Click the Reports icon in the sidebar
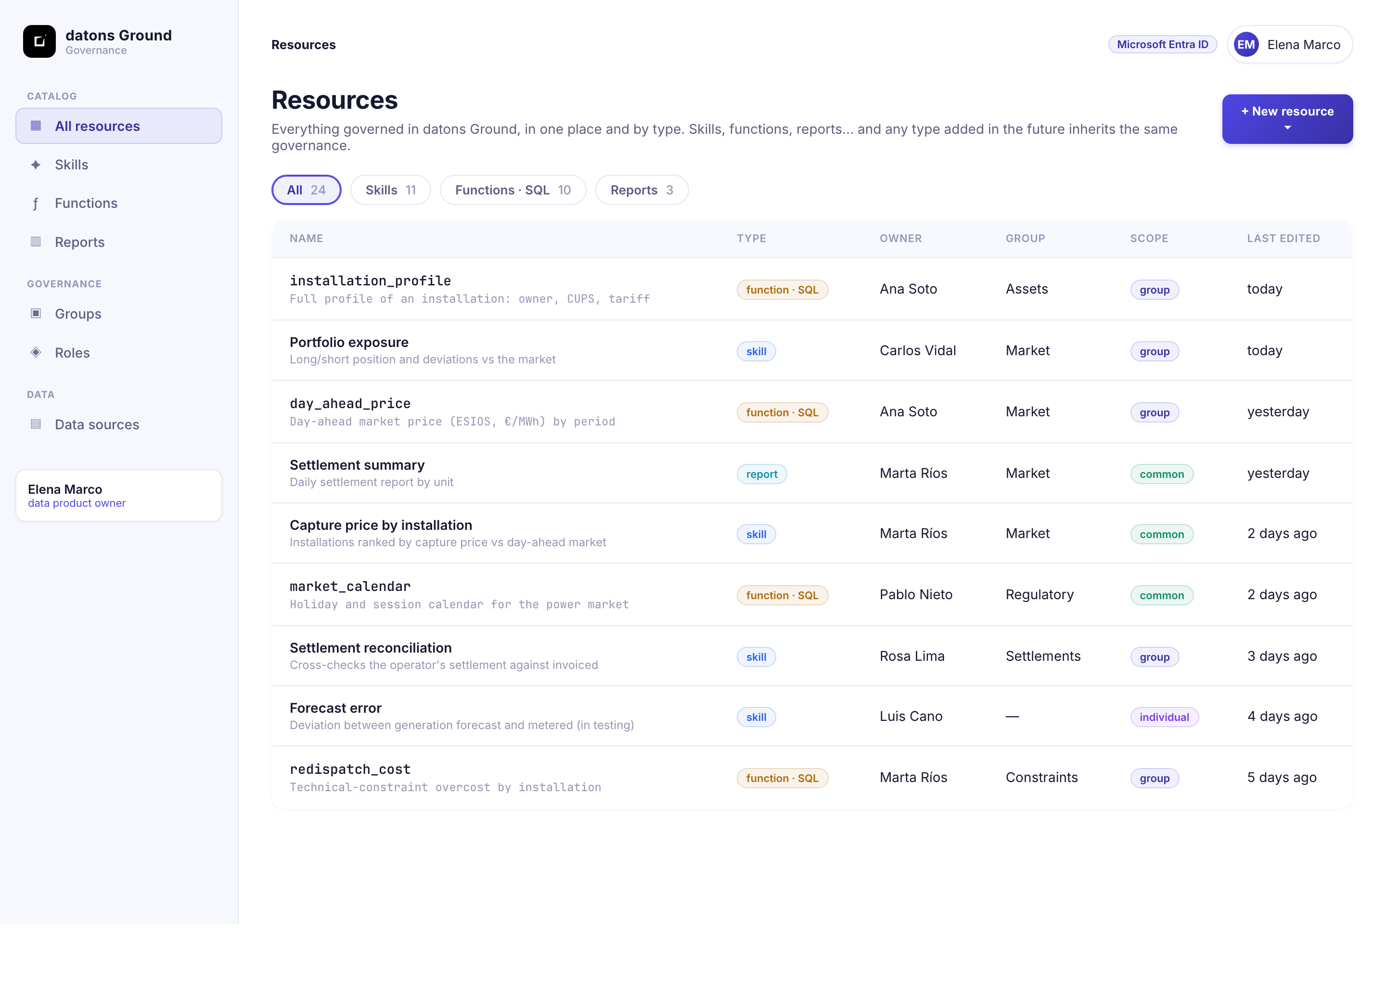 pyautogui.click(x=36, y=242)
